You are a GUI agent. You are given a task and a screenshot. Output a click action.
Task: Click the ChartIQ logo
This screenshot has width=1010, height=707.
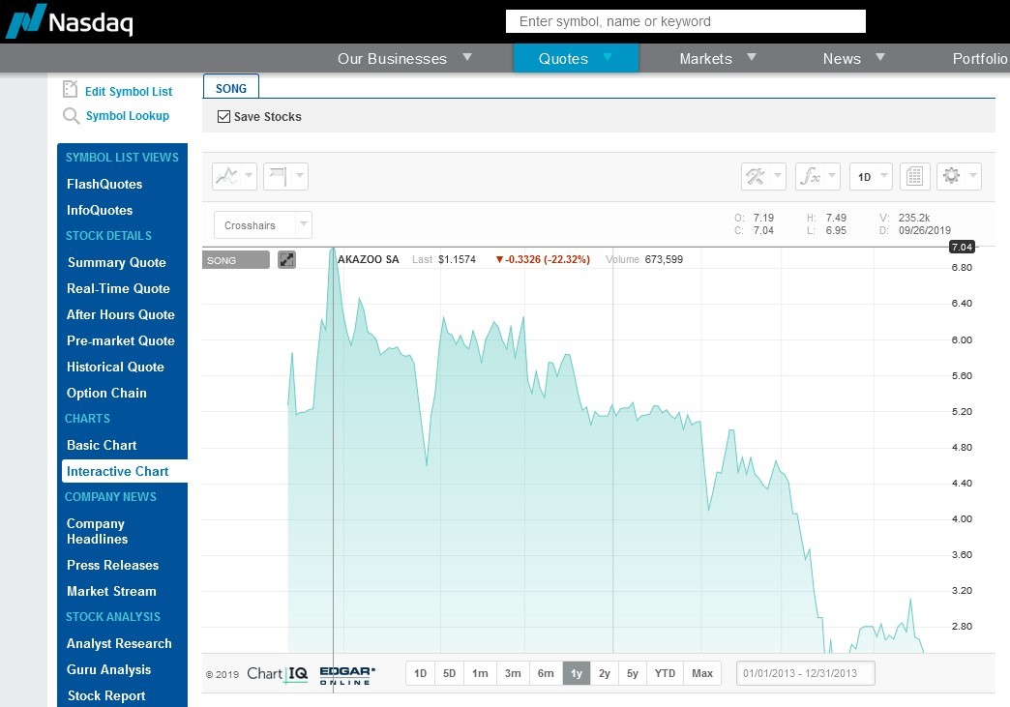(x=277, y=674)
